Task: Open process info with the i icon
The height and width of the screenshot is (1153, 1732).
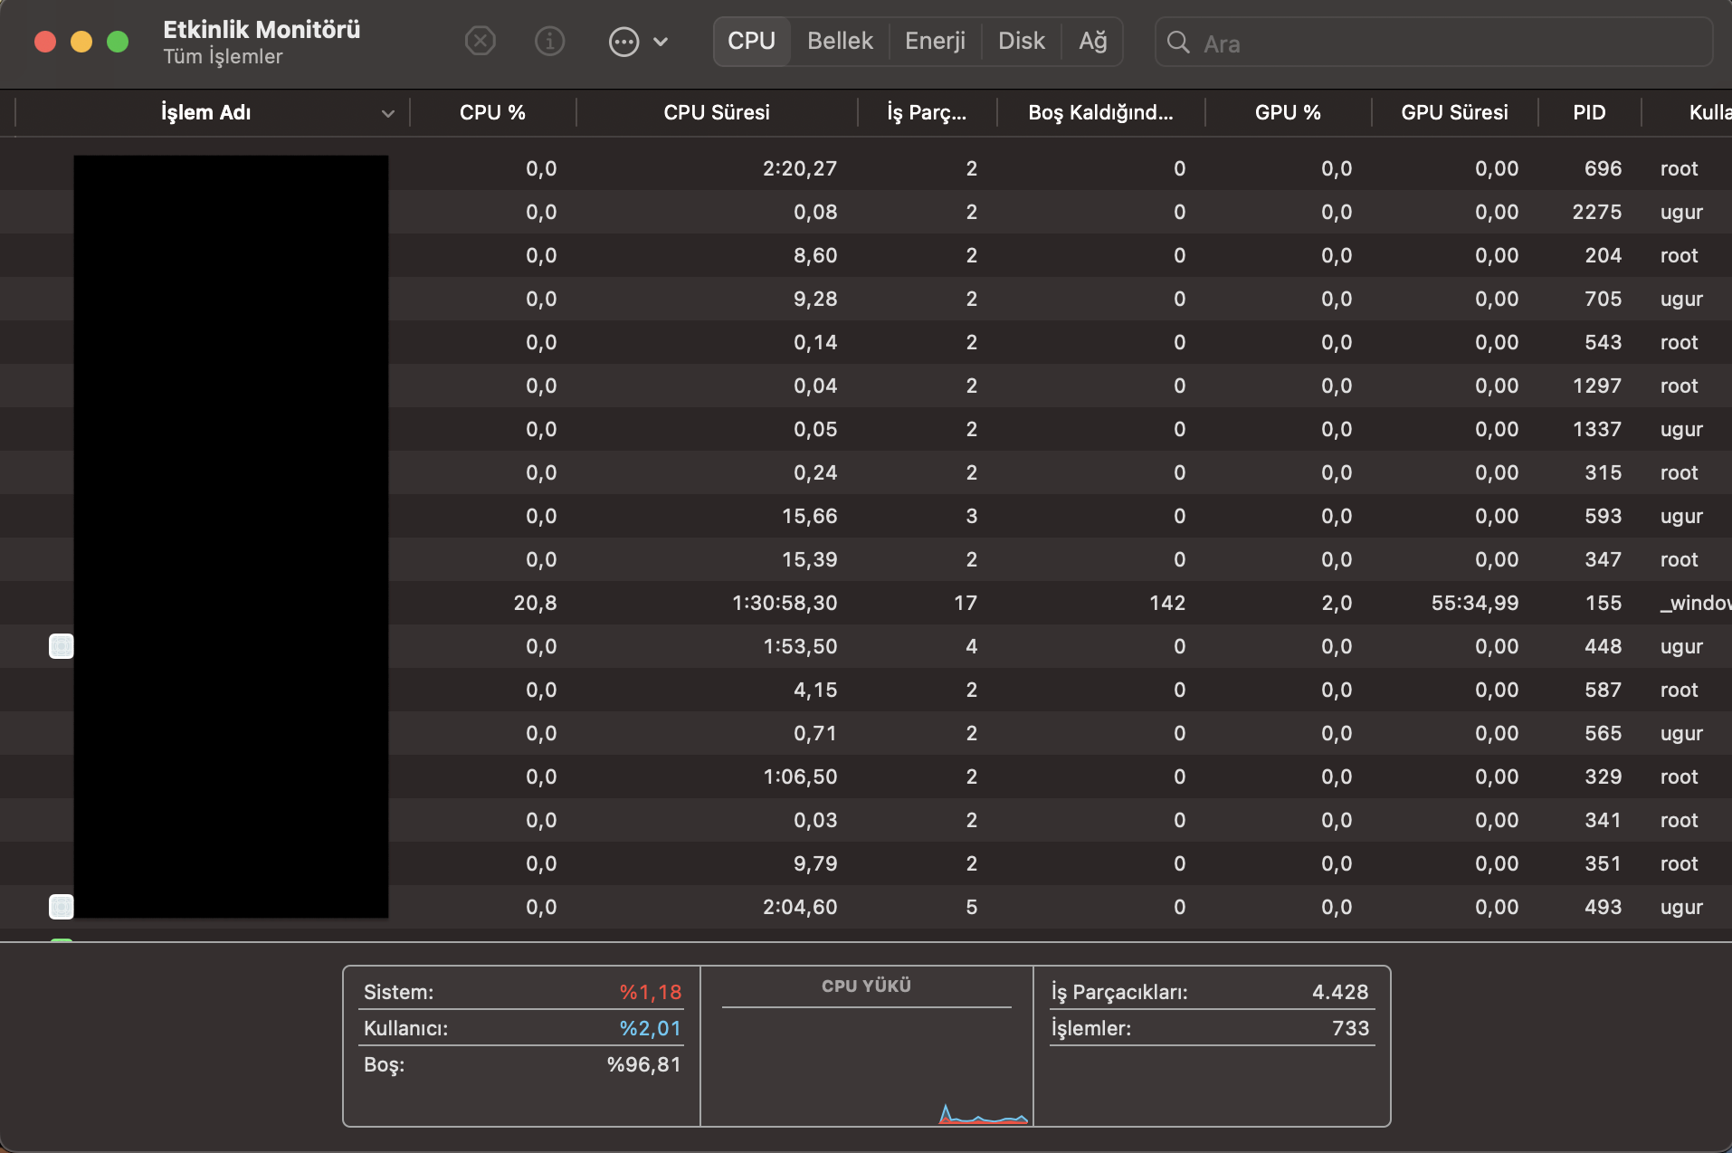Action: (x=549, y=42)
